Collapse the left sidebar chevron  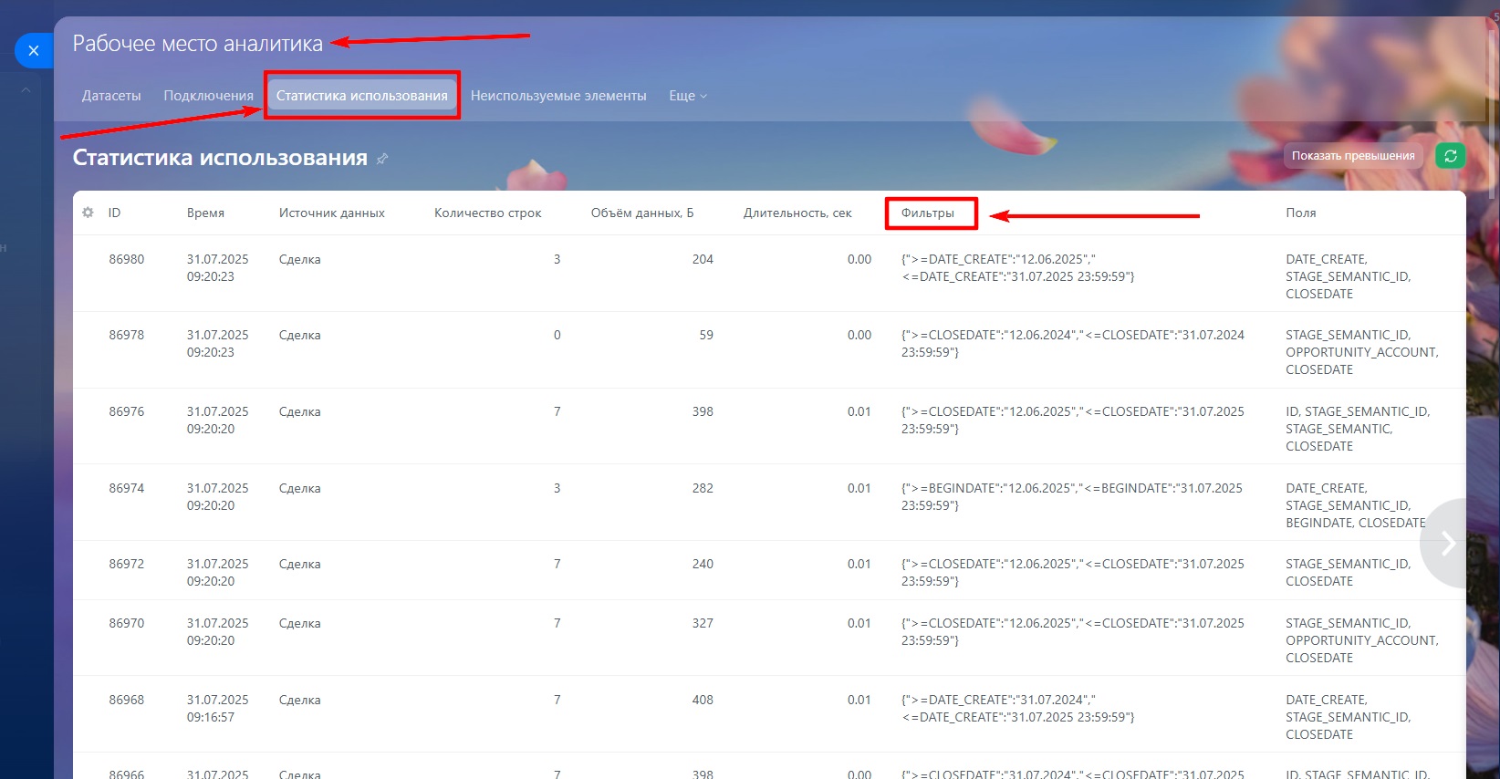tap(26, 90)
